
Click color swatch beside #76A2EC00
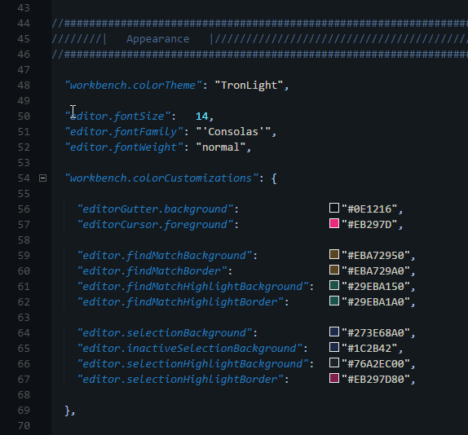coord(334,362)
